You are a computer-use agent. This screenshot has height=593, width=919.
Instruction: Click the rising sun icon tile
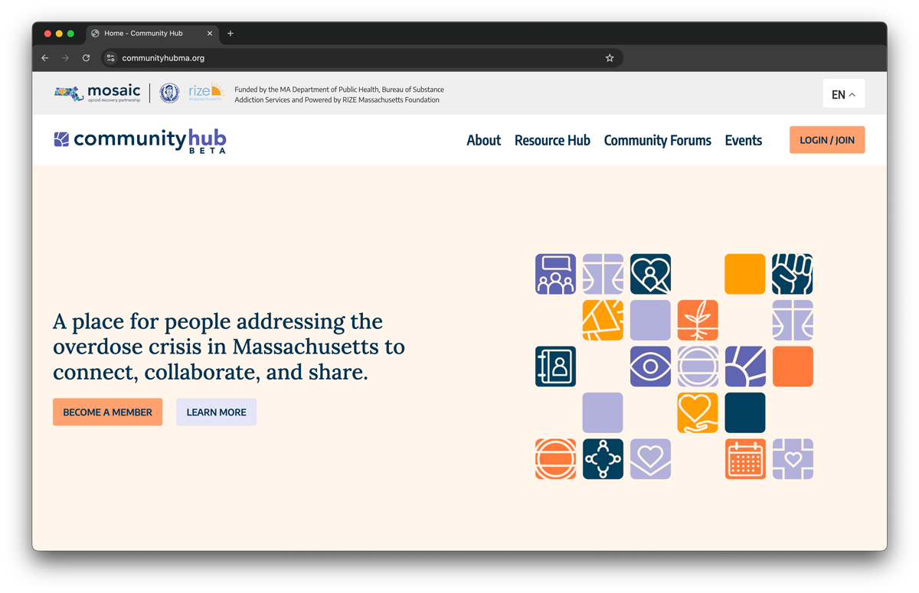[744, 367]
